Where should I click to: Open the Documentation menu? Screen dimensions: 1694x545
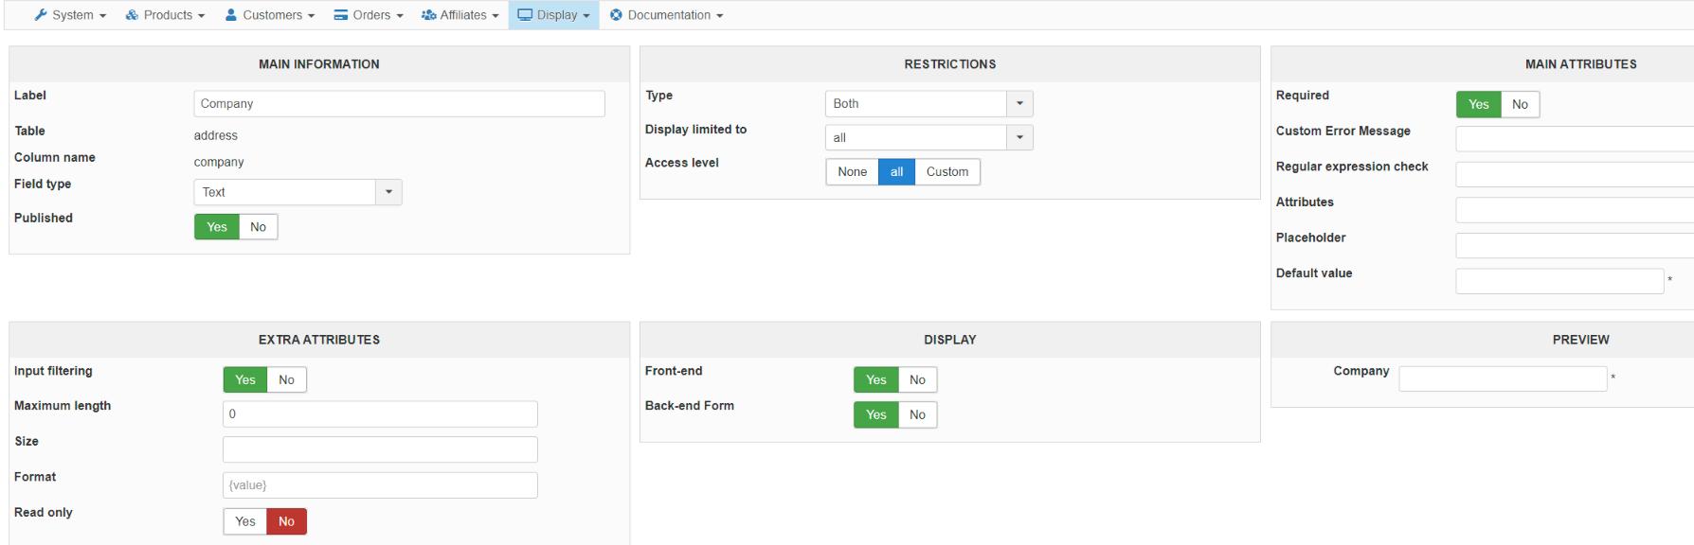tap(675, 15)
